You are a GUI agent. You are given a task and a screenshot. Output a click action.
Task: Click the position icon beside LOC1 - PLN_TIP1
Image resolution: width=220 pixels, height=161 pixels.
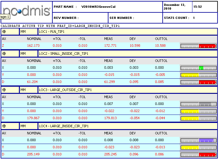pos(4,32)
